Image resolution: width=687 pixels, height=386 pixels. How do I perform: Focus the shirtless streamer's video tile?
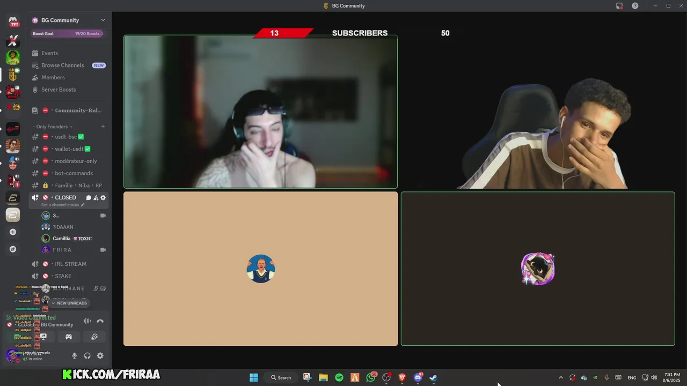click(x=261, y=112)
